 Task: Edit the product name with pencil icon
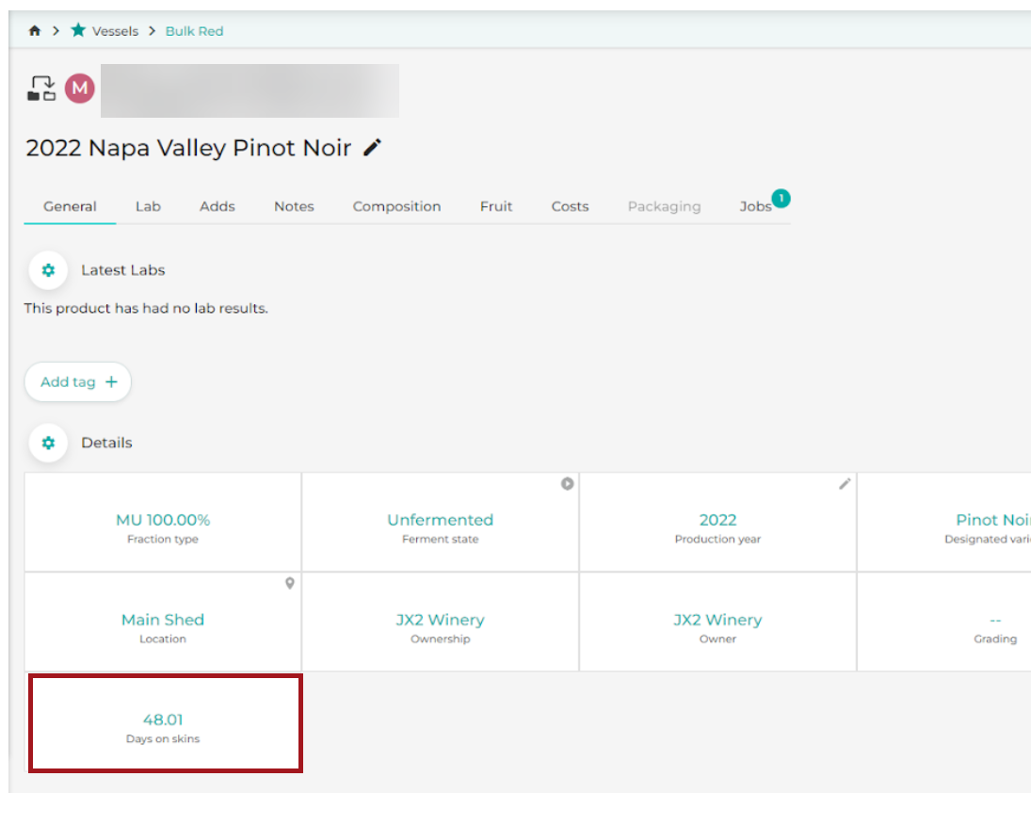point(372,147)
